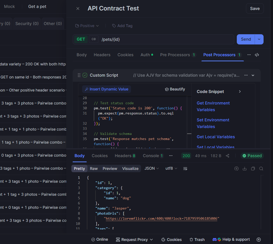Copy the response body
273x244 pixels.
click(x=253, y=169)
